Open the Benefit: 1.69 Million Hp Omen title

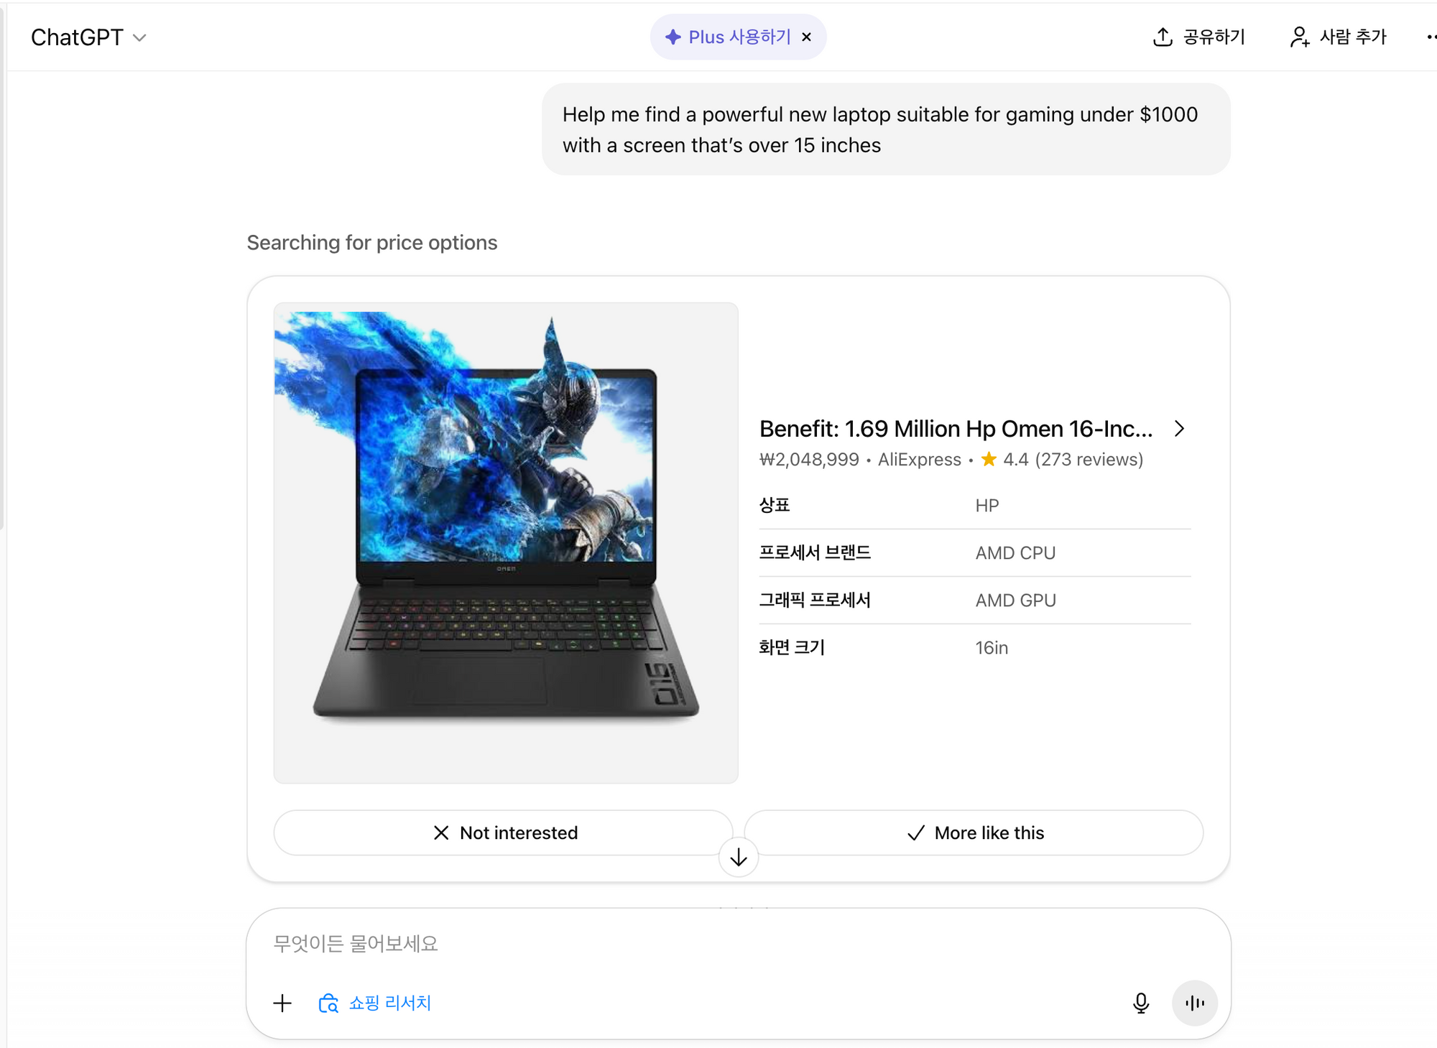956,429
